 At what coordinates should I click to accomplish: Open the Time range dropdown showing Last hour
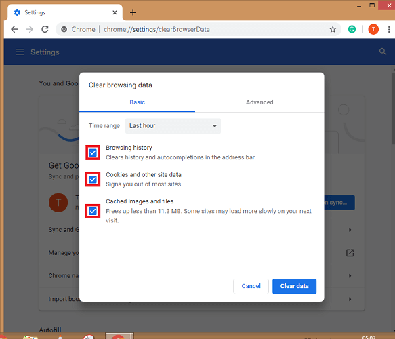point(173,126)
